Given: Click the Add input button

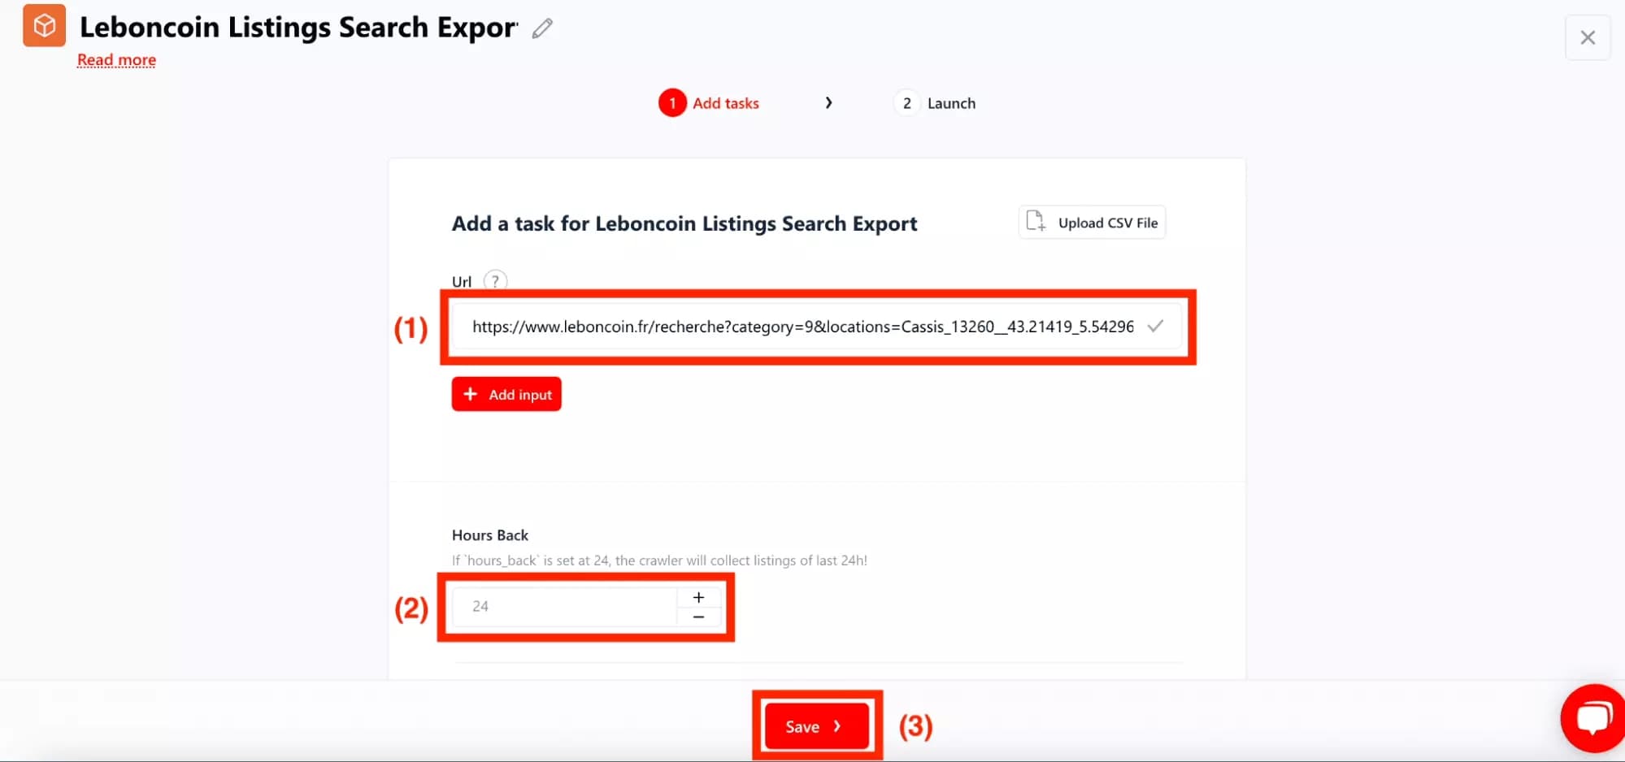Looking at the screenshot, I should tap(506, 394).
